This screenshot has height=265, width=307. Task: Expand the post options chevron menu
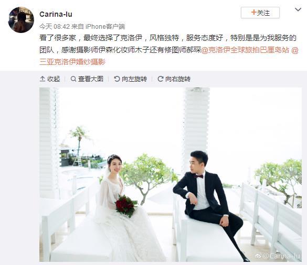point(298,9)
